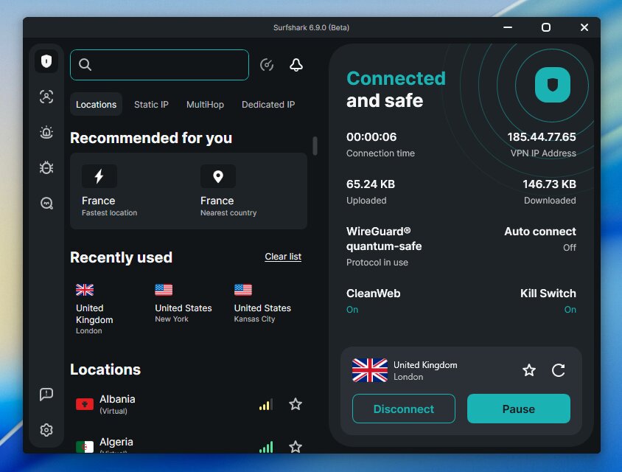Send feedback via the speech bubble icon
This screenshot has height=472, width=622.
coord(46,394)
